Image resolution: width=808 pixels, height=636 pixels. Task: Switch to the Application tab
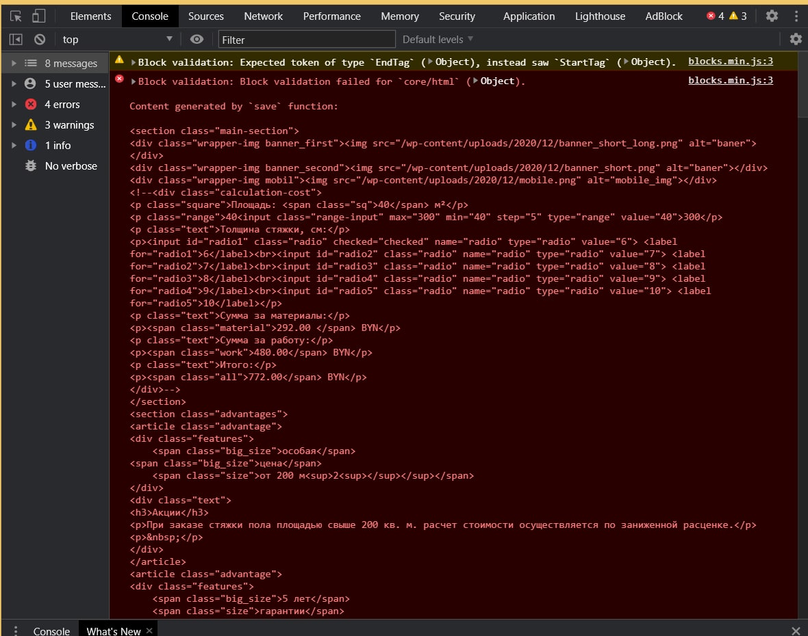pos(529,16)
